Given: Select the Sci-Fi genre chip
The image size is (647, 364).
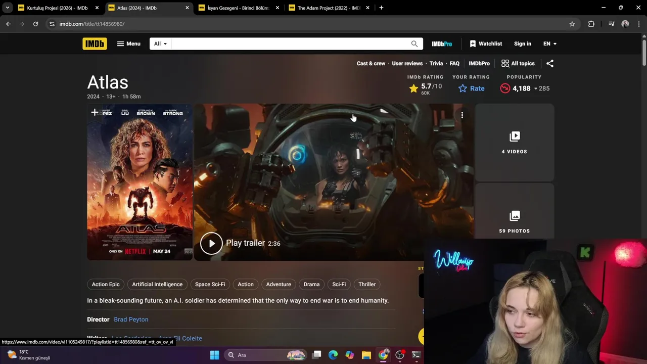Looking at the screenshot, I should click(339, 284).
